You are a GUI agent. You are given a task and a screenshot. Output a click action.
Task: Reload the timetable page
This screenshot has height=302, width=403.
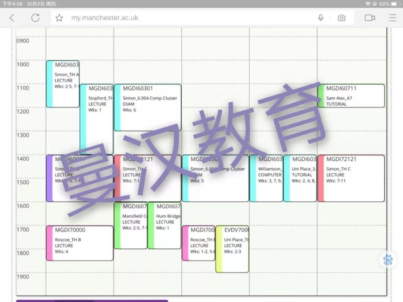point(35,17)
